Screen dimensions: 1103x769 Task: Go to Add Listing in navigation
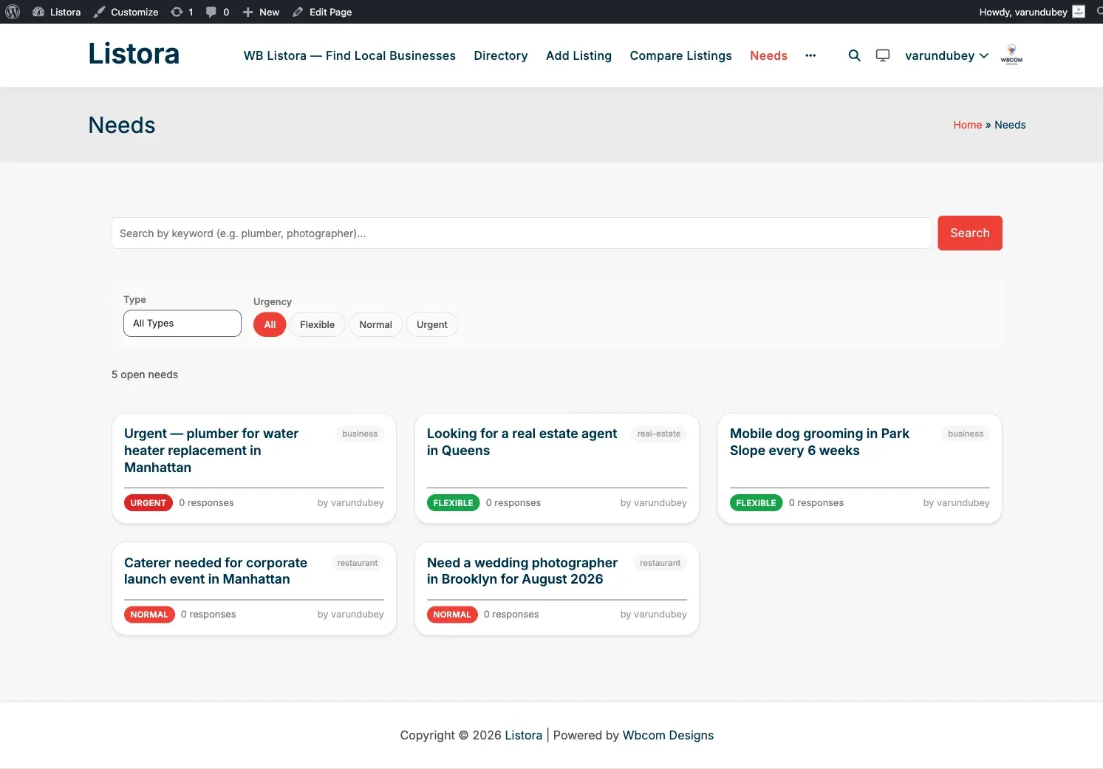(578, 55)
